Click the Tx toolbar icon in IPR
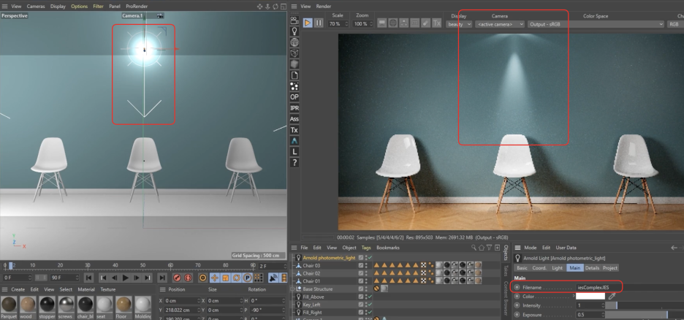Image resolution: width=684 pixels, height=320 pixels. coord(437,23)
